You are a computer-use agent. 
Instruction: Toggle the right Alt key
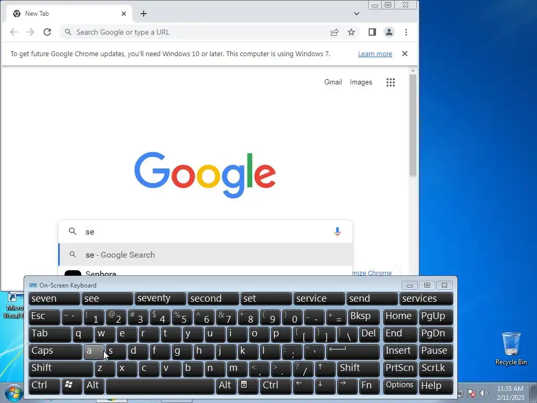[x=225, y=386]
